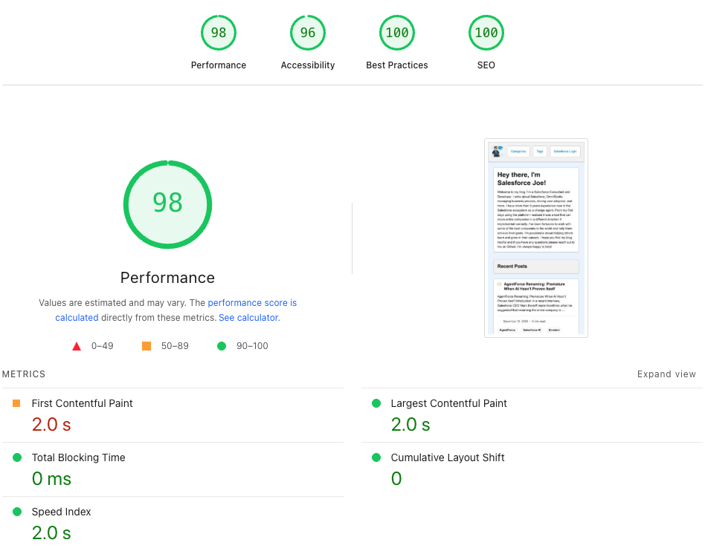Click Expand view for the metrics section
The width and height of the screenshot is (705, 554).
(x=666, y=374)
